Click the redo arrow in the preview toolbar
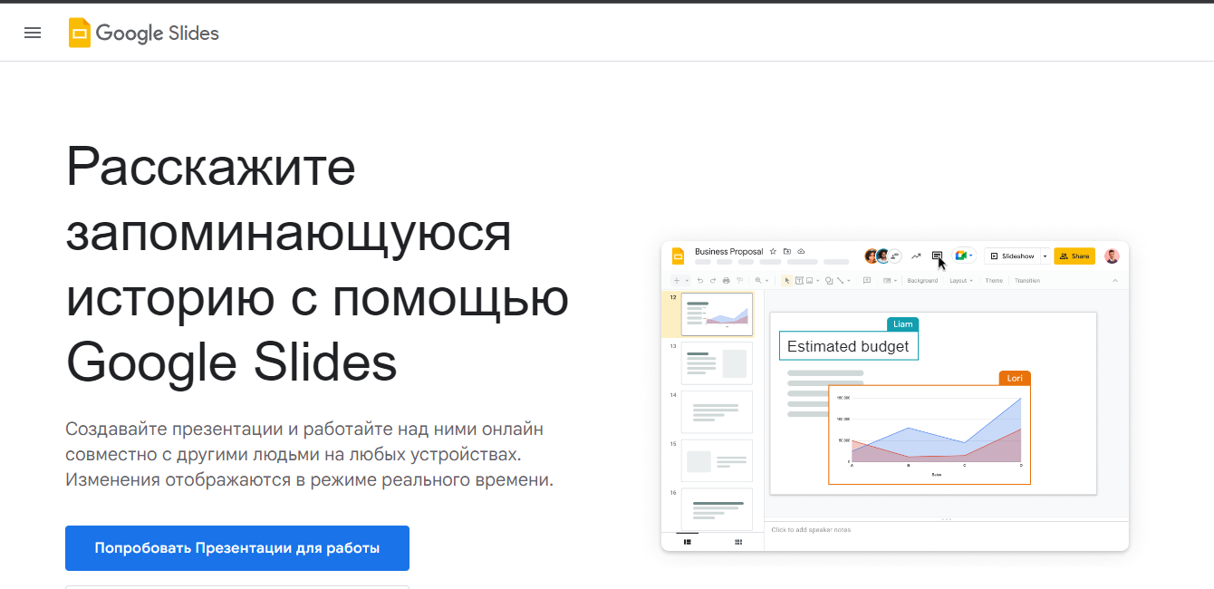The width and height of the screenshot is (1214, 589). coord(713,281)
